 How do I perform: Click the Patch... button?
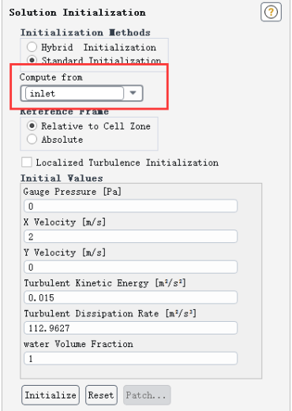pos(147,395)
